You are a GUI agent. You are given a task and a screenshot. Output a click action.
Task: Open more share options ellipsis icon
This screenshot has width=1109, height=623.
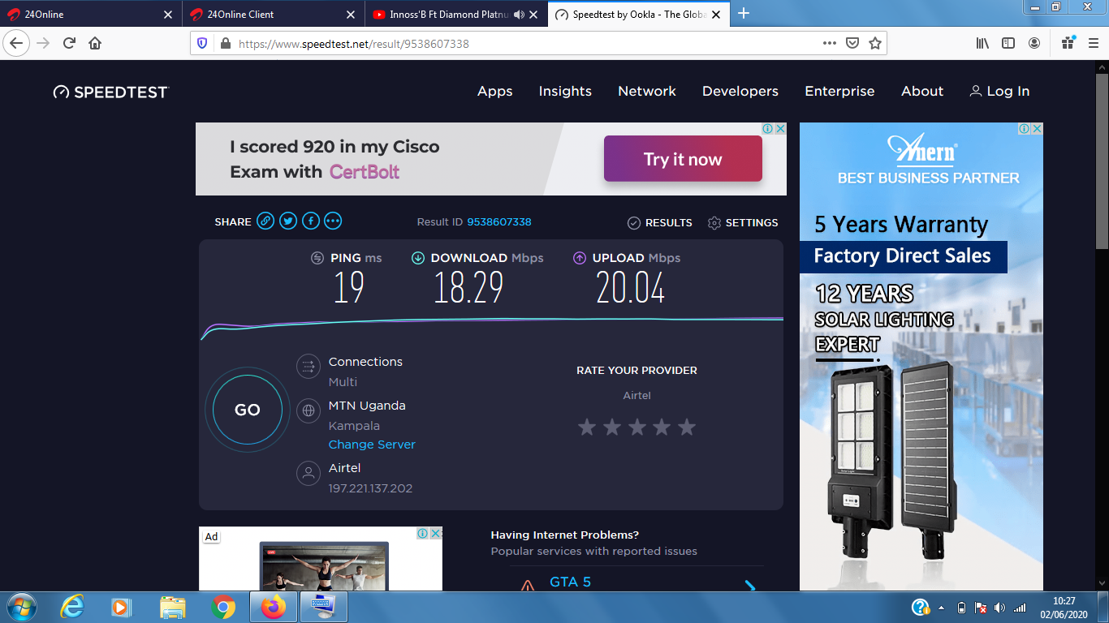pyautogui.click(x=333, y=221)
